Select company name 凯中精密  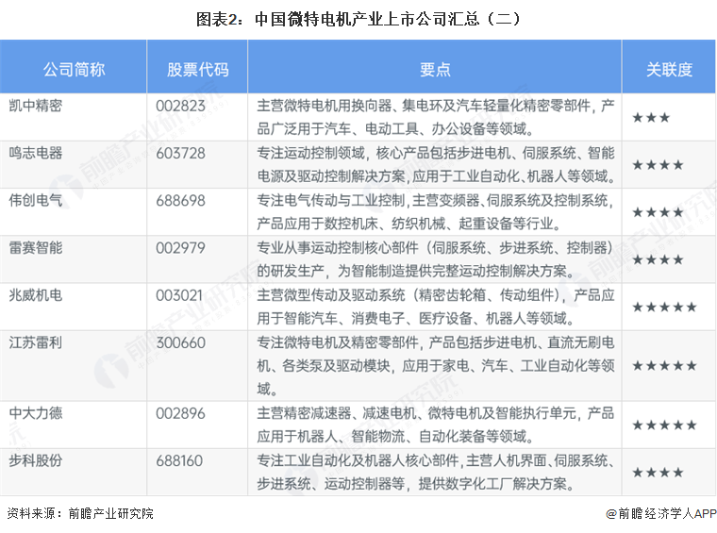[36, 106]
